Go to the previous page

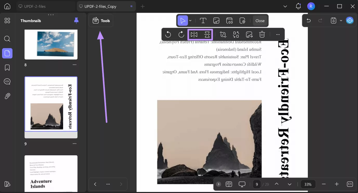(x=277, y=184)
